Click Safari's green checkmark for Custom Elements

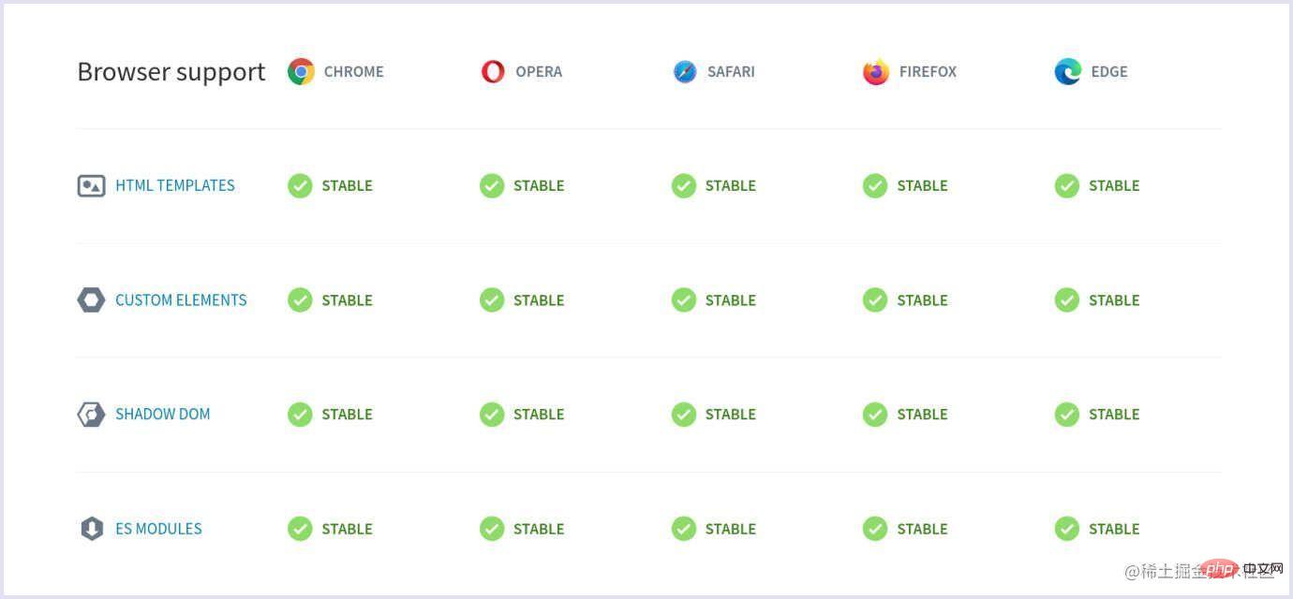[684, 300]
